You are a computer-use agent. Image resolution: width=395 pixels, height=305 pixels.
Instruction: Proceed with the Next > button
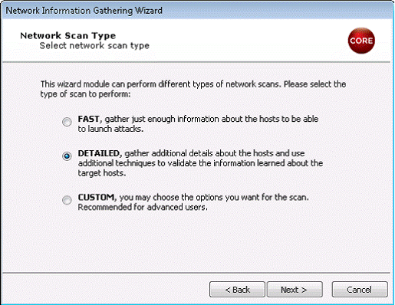click(x=295, y=290)
